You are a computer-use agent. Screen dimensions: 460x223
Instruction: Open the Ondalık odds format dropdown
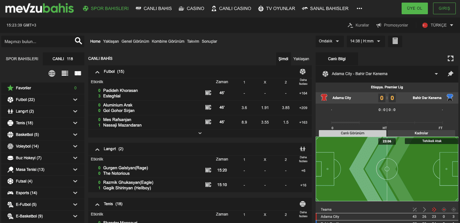point(329,41)
